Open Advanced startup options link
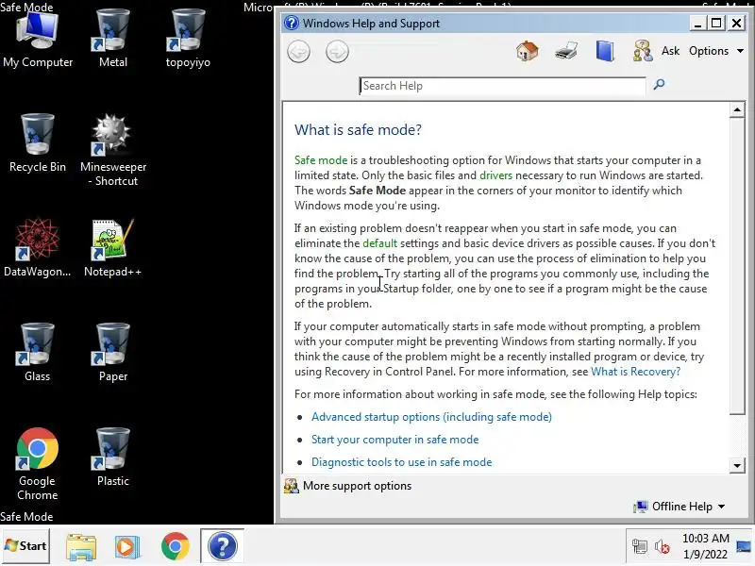Screen dimensions: 755x566 (x=431, y=417)
